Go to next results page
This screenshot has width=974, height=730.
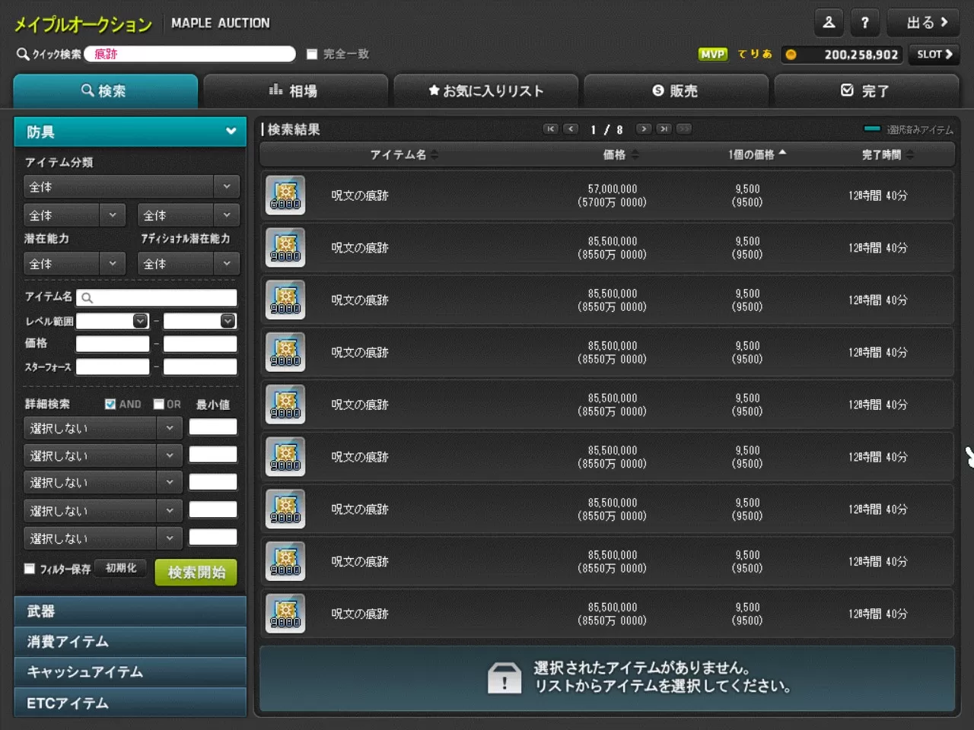pos(644,129)
